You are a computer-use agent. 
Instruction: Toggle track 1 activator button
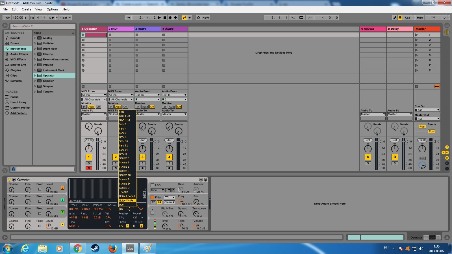(89, 157)
